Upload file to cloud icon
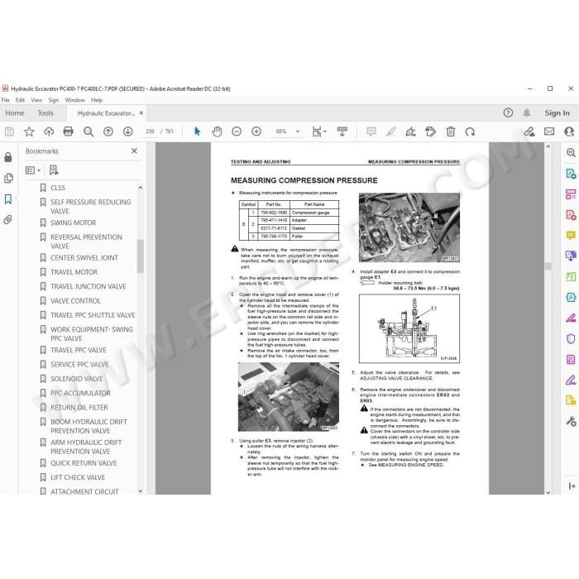 pos(49,132)
